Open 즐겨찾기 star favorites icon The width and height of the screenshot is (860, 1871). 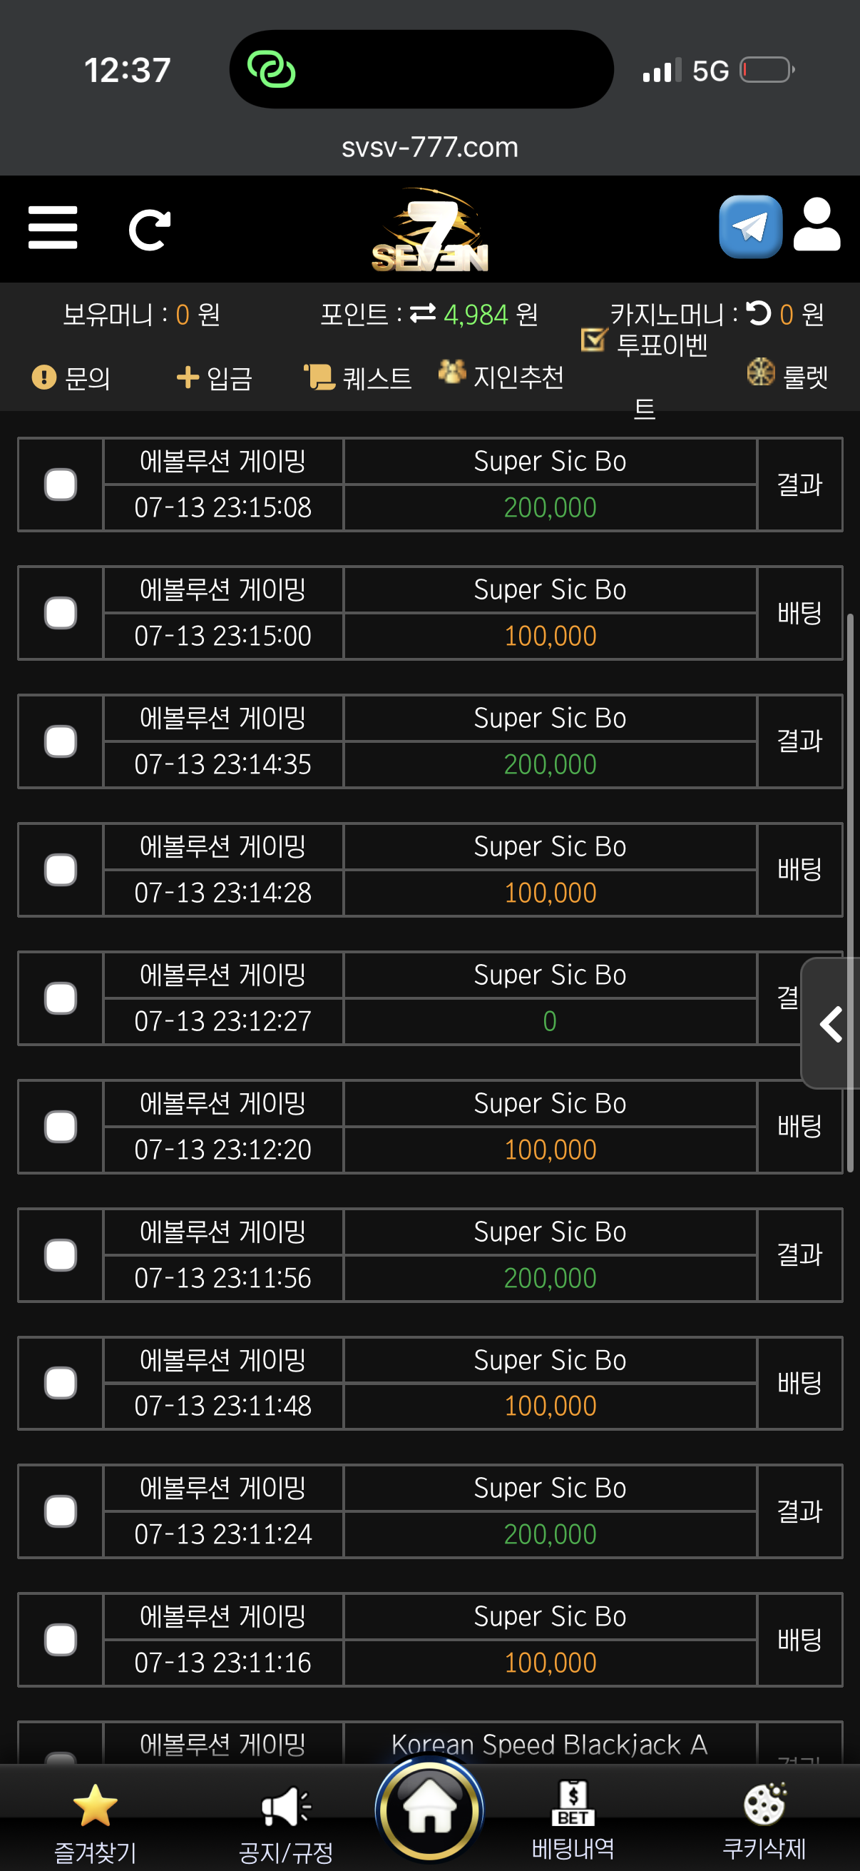pyautogui.click(x=95, y=1807)
